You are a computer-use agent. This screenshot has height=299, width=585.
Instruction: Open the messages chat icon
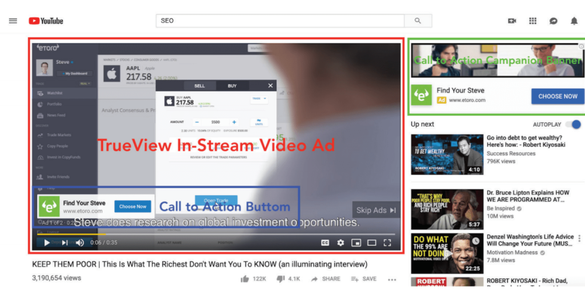[x=553, y=21]
